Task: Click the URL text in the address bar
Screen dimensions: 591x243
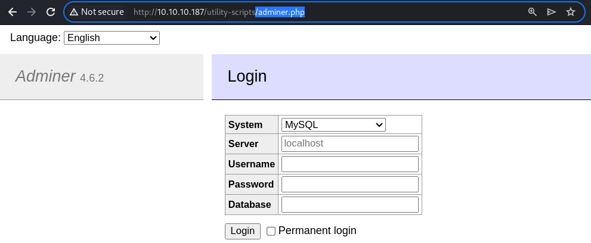Action: [x=219, y=12]
